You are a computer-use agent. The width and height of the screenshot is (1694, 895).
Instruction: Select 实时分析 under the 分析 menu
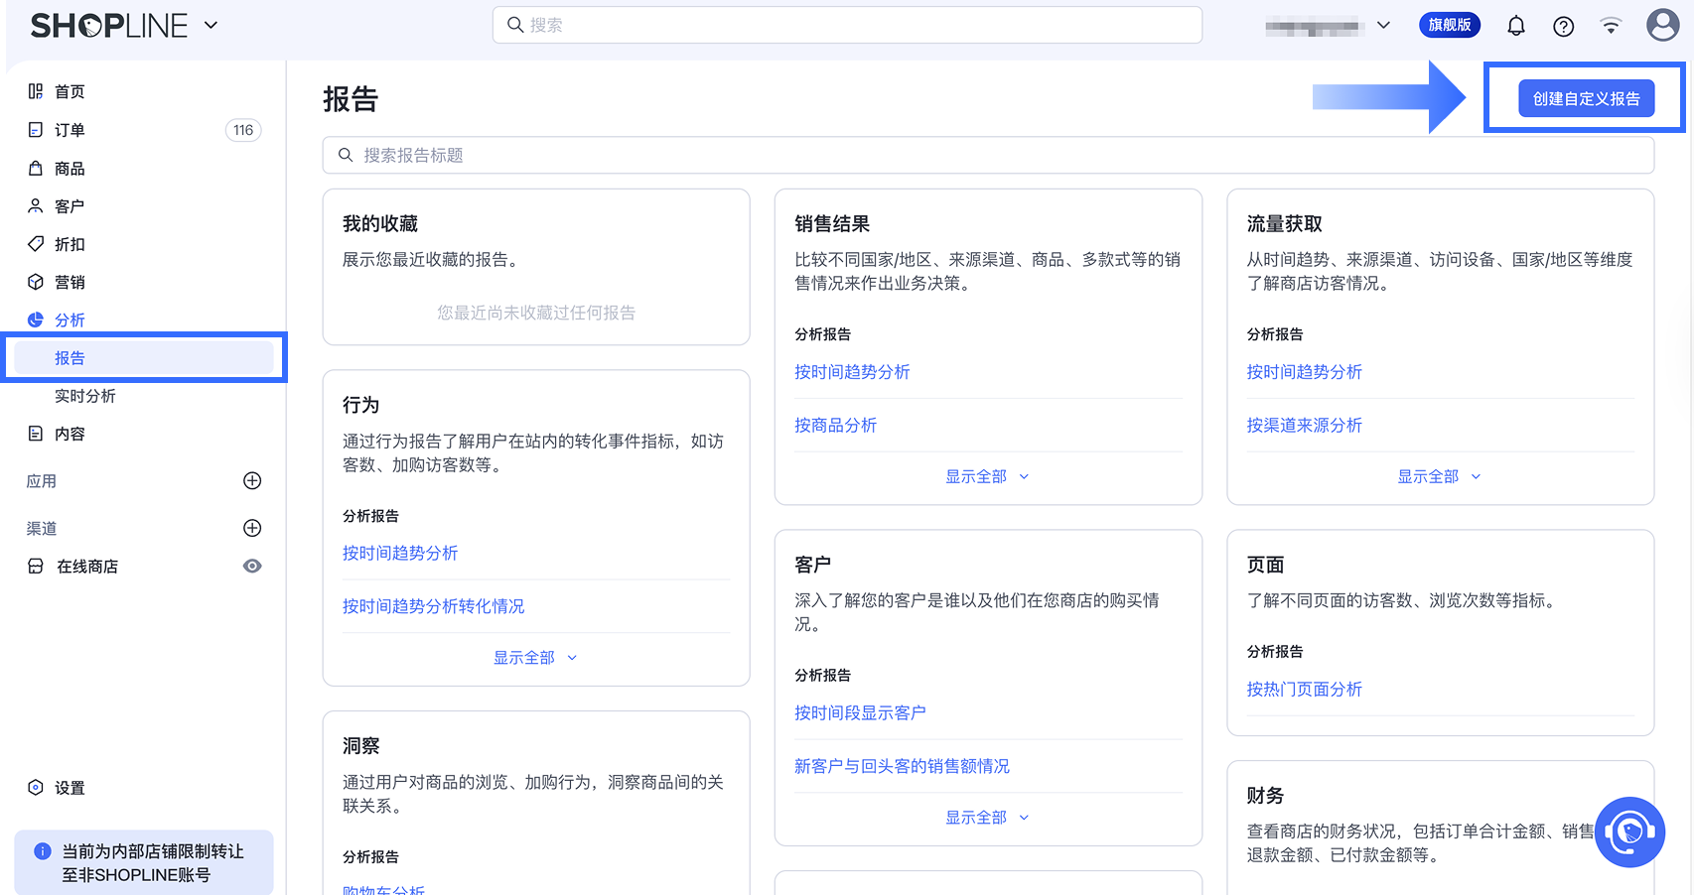pos(85,396)
